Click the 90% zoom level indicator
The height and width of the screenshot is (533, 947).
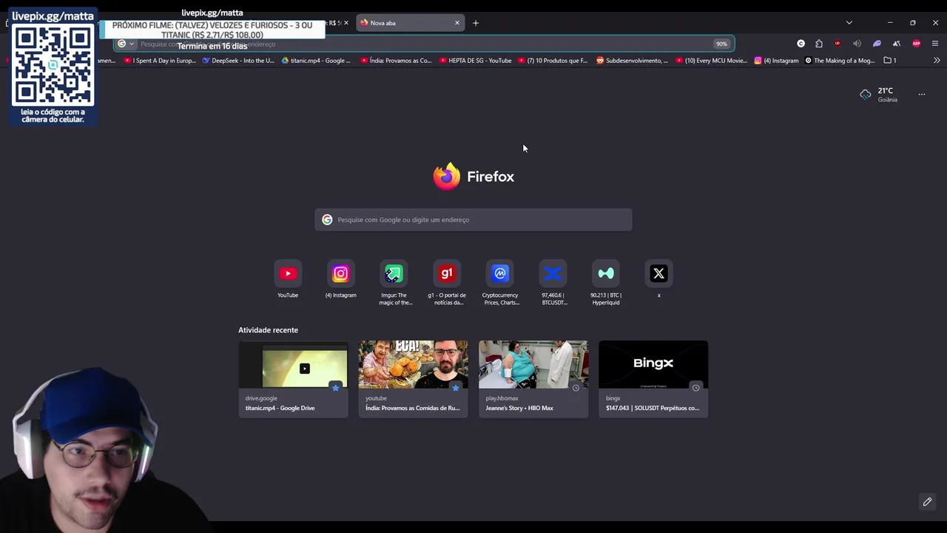coord(721,44)
